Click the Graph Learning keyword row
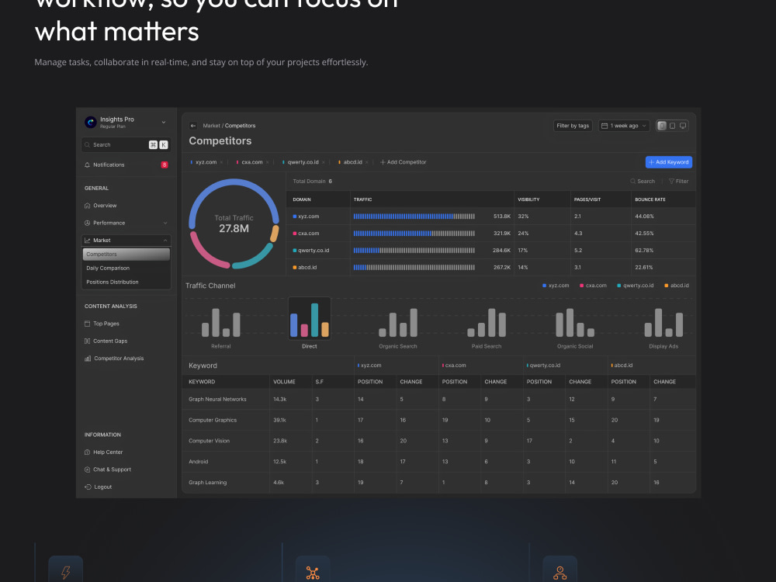This screenshot has height=582, width=776. (x=439, y=483)
